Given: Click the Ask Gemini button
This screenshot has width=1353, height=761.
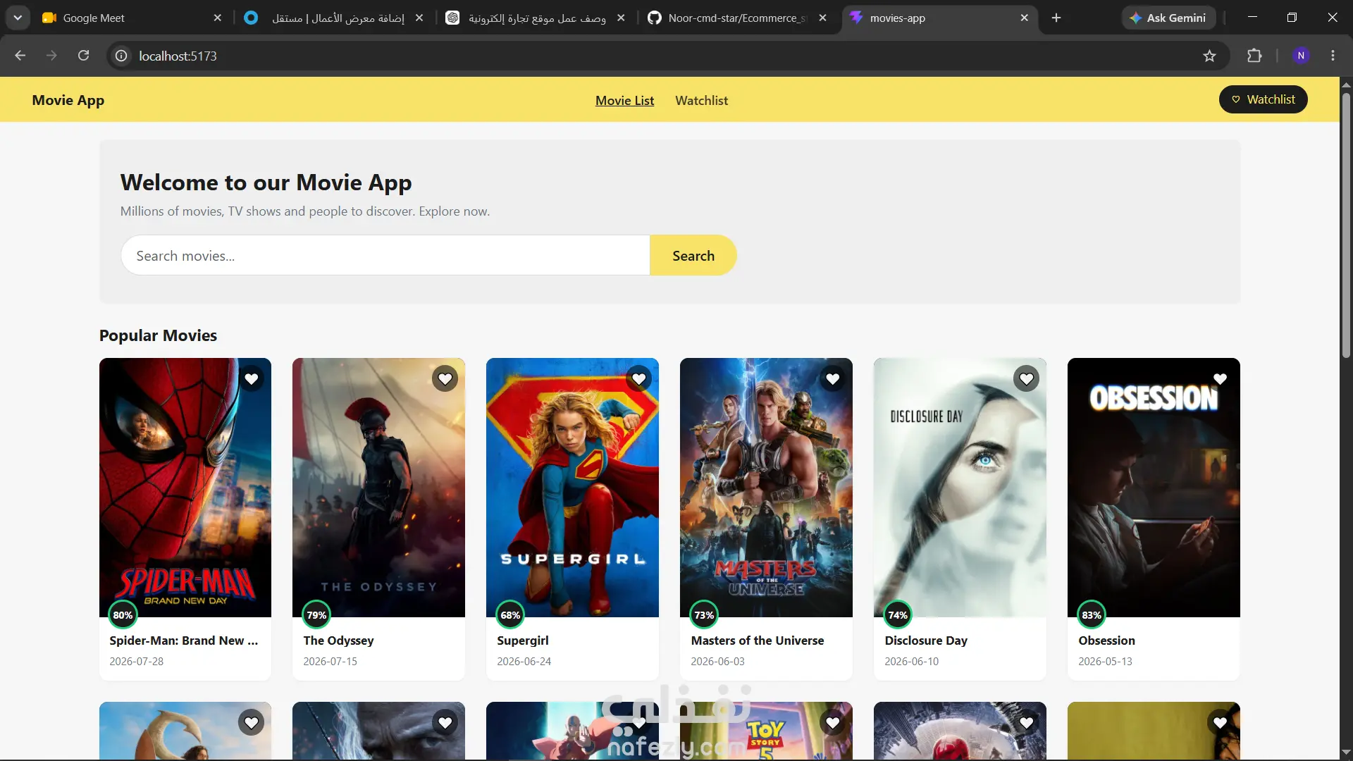Looking at the screenshot, I should pos(1168,18).
